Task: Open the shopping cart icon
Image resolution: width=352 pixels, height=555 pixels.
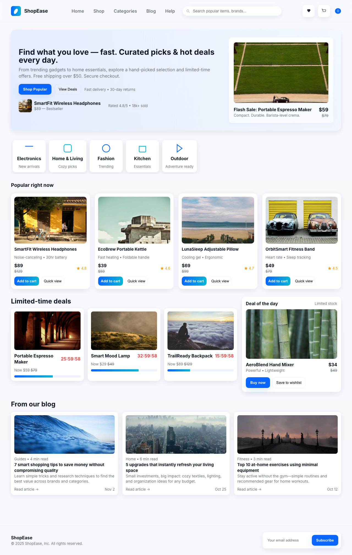Action: coord(324,11)
